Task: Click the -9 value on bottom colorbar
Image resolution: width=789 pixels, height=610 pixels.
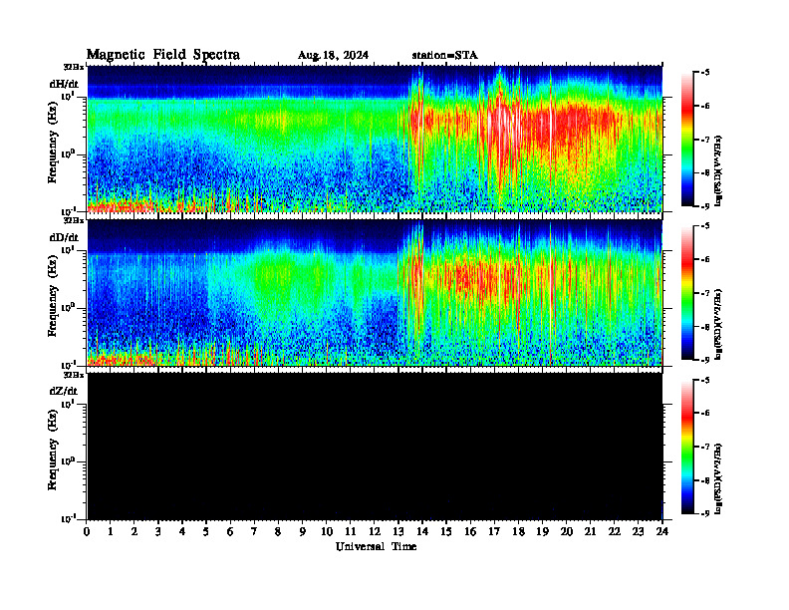Action: (705, 513)
